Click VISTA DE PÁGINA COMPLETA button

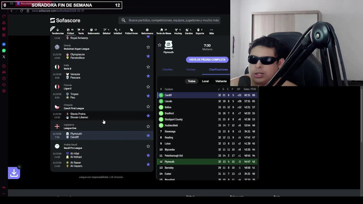207,60
